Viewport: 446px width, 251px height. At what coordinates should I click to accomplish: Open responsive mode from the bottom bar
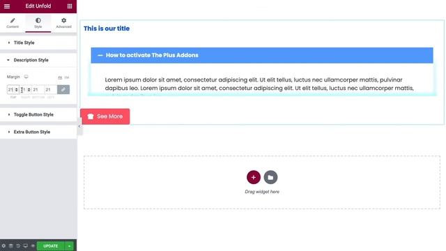[26, 246]
